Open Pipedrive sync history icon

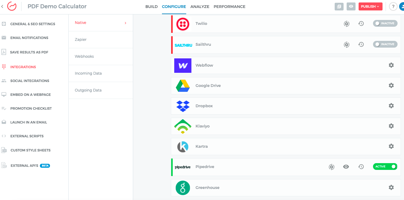[x=361, y=167]
